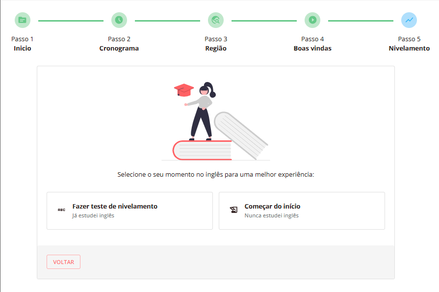This screenshot has height=292, width=439.
Task: Go to Passo 2 Cronograma label
Action: pos(119,44)
